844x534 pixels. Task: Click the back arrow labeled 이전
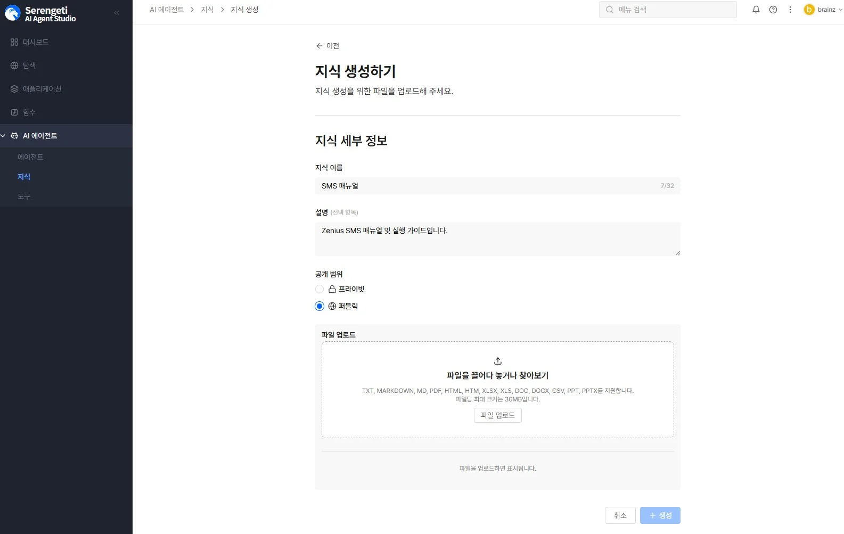tap(327, 46)
